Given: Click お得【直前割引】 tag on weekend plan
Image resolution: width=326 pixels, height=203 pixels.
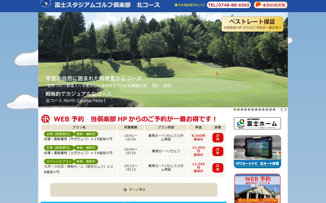Looking at the screenshot, I should pyautogui.click(x=59, y=148).
